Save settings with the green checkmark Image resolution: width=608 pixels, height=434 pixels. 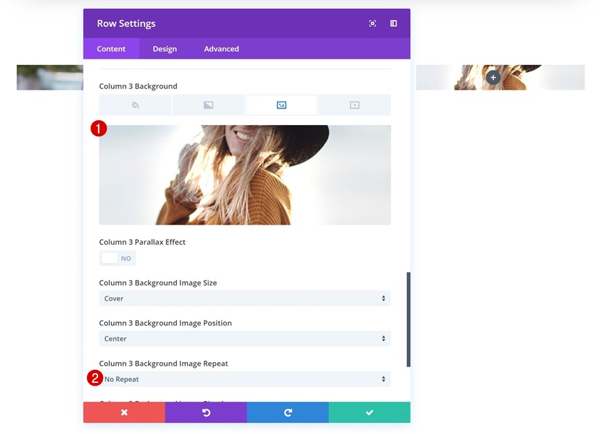(369, 413)
